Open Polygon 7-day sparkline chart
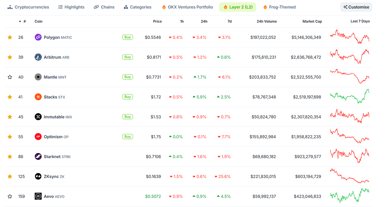The image size is (389, 207). pyautogui.click(x=350, y=37)
